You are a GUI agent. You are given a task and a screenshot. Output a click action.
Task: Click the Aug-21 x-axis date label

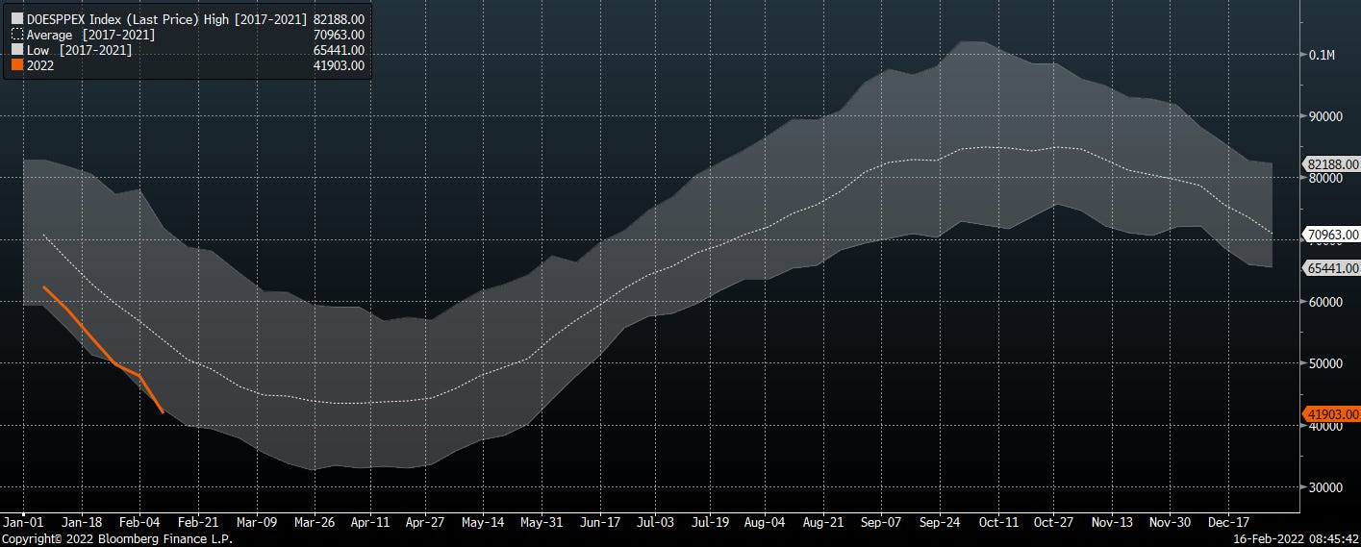(x=824, y=522)
